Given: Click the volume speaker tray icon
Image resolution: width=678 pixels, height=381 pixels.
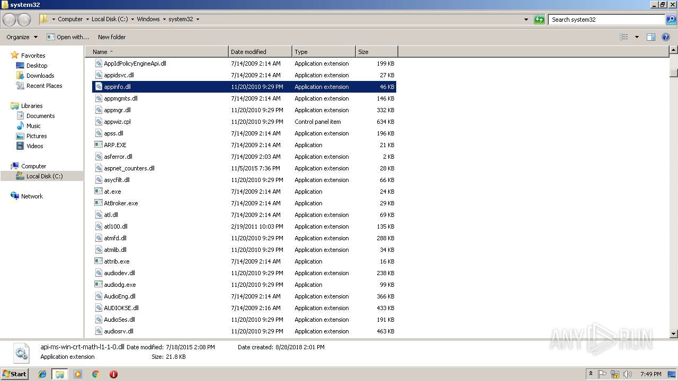Looking at the screenshot, I should (628, 374).
